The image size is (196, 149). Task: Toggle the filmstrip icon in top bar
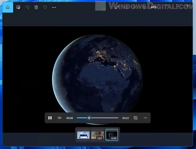[126, 7]
